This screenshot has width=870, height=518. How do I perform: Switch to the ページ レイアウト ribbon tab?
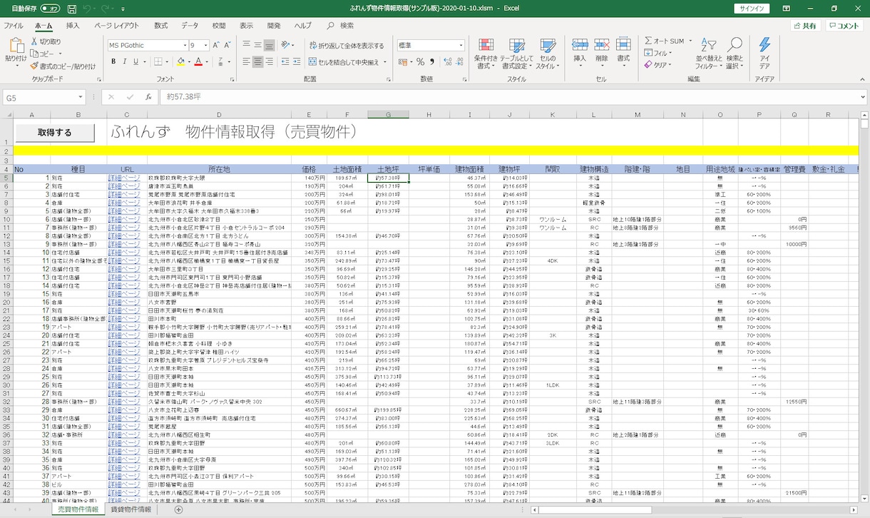tap(117, 25)
